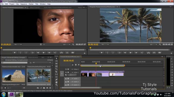The height and width of the screenshot is (97, 174).
Task: Click Lift button in Program monitor
Action: point(148,53)
